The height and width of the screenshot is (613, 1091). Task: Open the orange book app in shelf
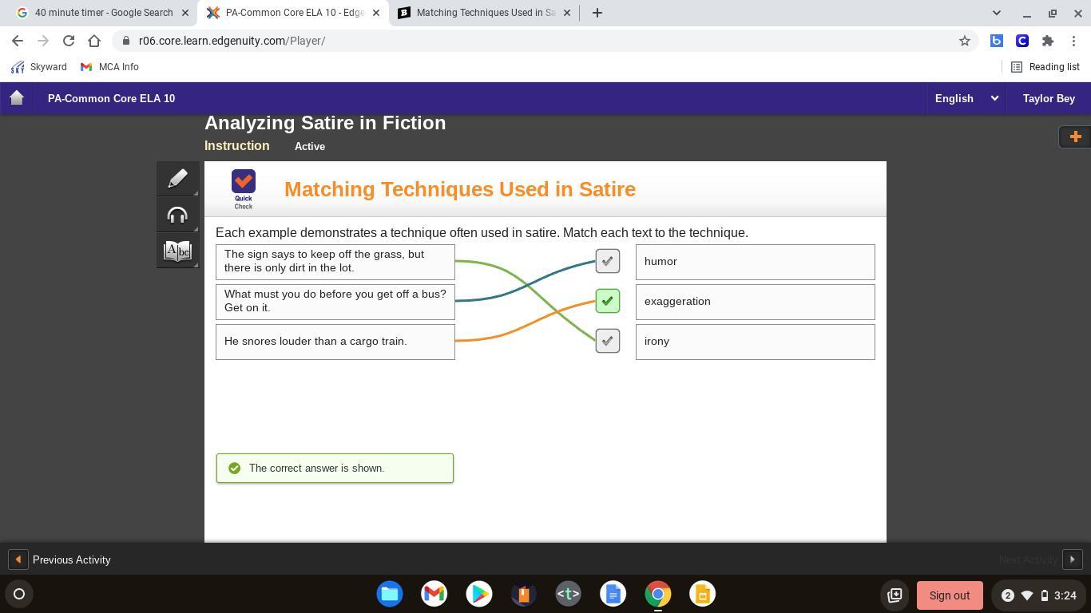point(524,594)
